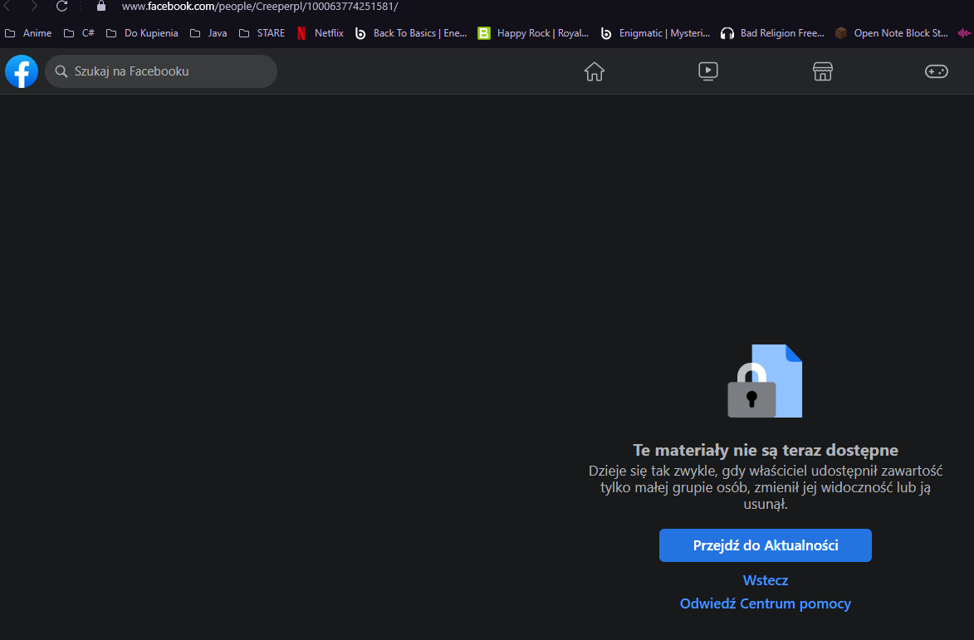This screenshot has height=640, width=974.
Task: Click the Przejdź do Aktualności button
Action: pyautogui.click(x=765, y=545)
